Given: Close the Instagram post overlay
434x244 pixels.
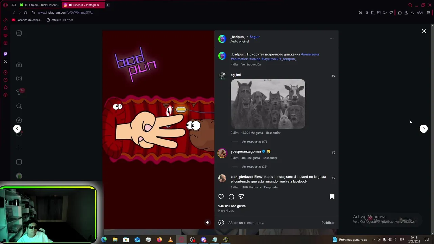Looking at the screenshot, I should tap(423, 31).
